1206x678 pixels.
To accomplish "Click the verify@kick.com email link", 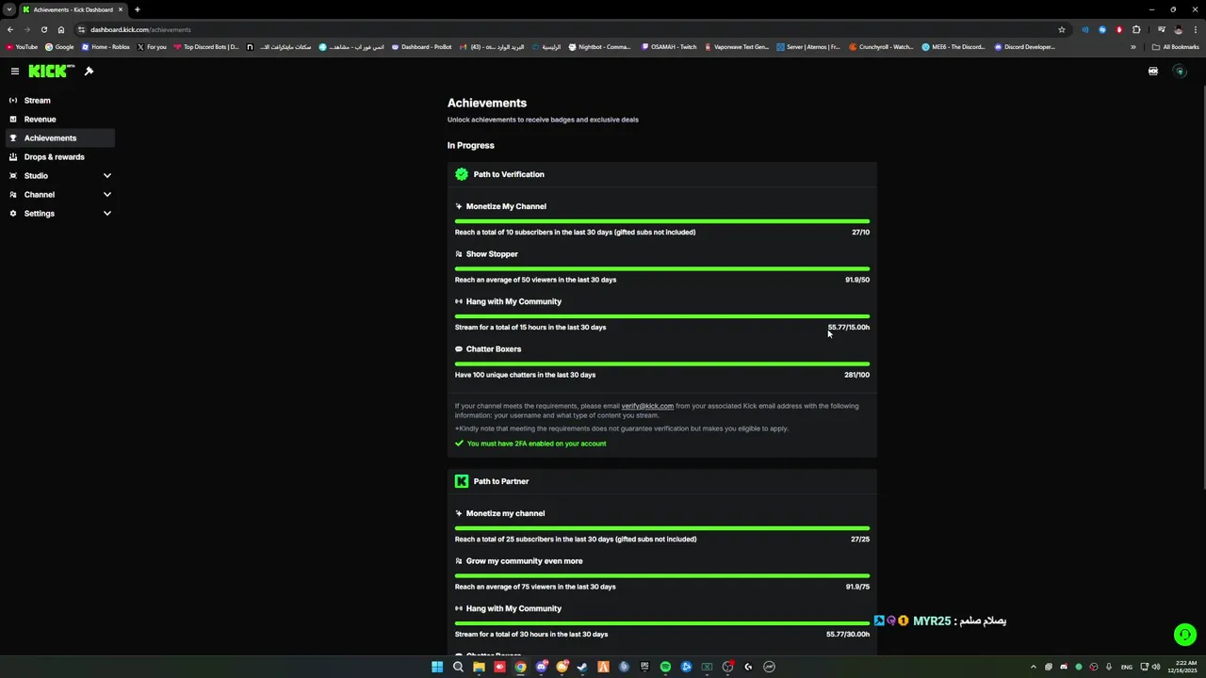I will [x=647, y=406].
